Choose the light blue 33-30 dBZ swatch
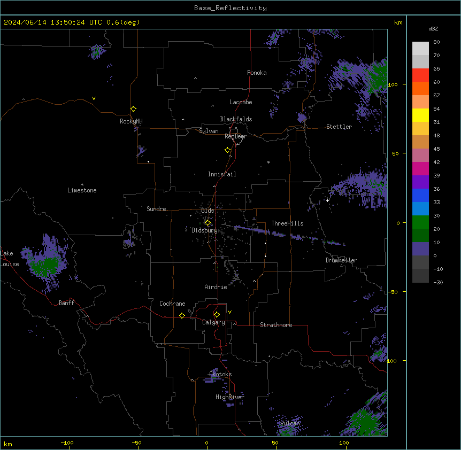The width and height of the screenshot is (461, 450). coord(420,208)
